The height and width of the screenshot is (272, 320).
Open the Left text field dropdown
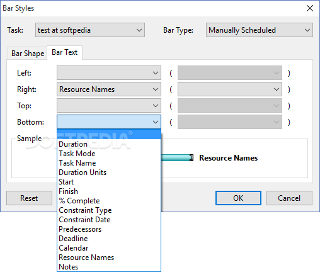point(109,73)
